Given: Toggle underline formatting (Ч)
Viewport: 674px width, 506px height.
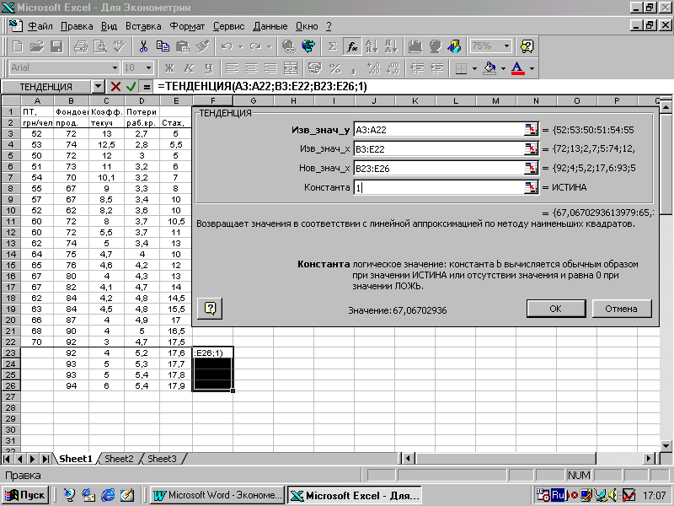Looking at the screenshot, I should (207, 67).
